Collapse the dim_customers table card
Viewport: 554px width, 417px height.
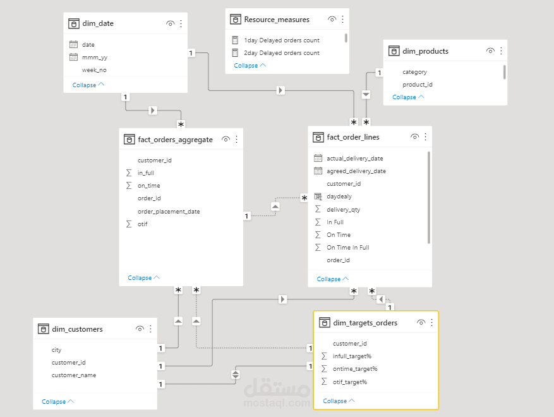coord(57,402)
